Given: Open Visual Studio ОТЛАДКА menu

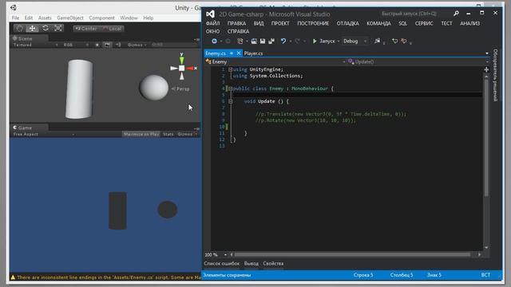Looking at the screenshot, I should pos(348,23).
